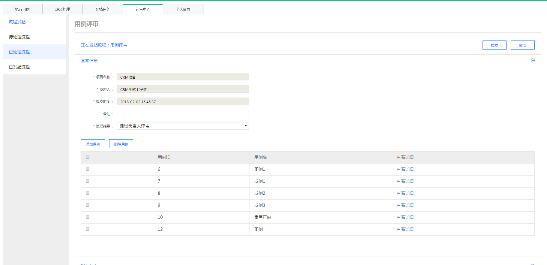View details link for 正例1
The image size is (547, 265).
point(405,169)
